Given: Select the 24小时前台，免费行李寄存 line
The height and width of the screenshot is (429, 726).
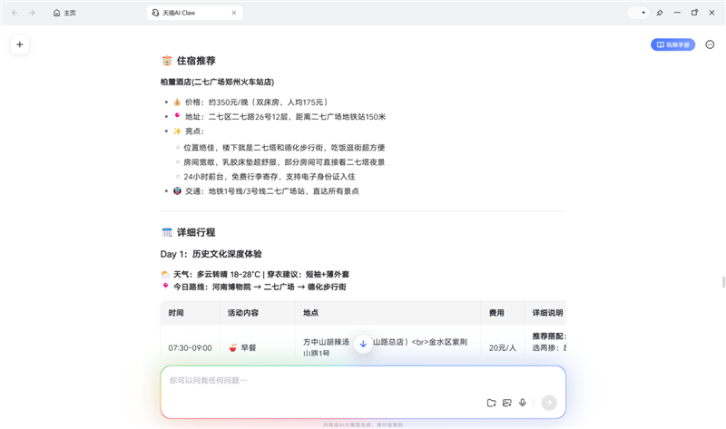Looking at the screenshot, I should (x=270, y=176).
